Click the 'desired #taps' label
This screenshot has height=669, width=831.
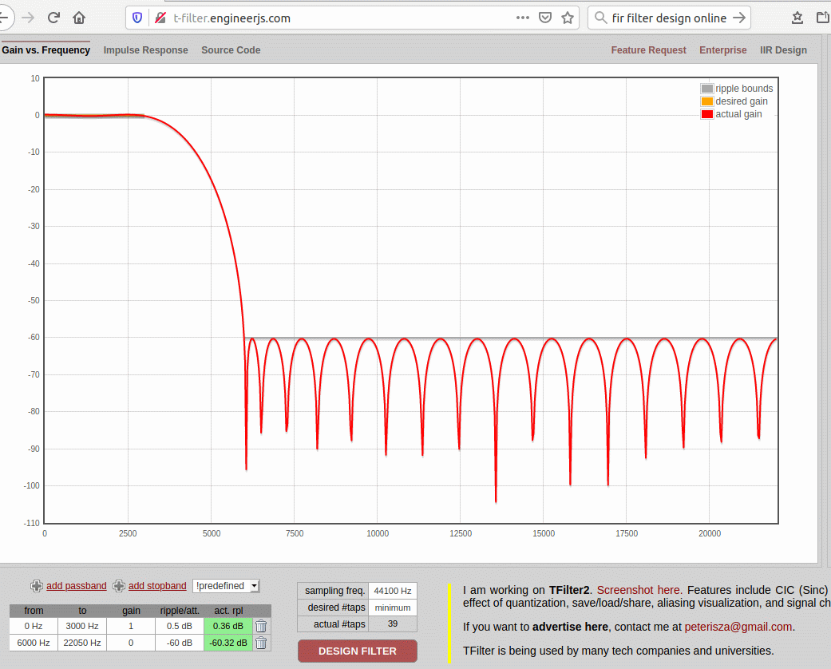coord(337,608)
